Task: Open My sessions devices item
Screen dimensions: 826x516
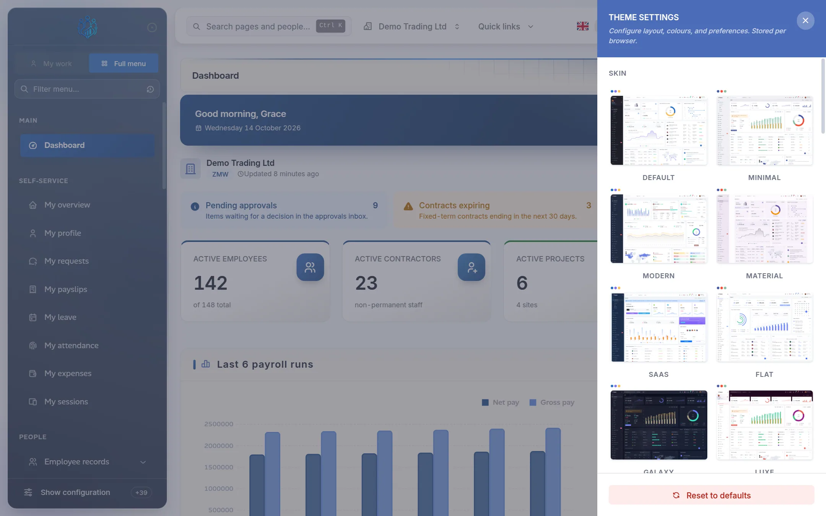Action: 87,402
